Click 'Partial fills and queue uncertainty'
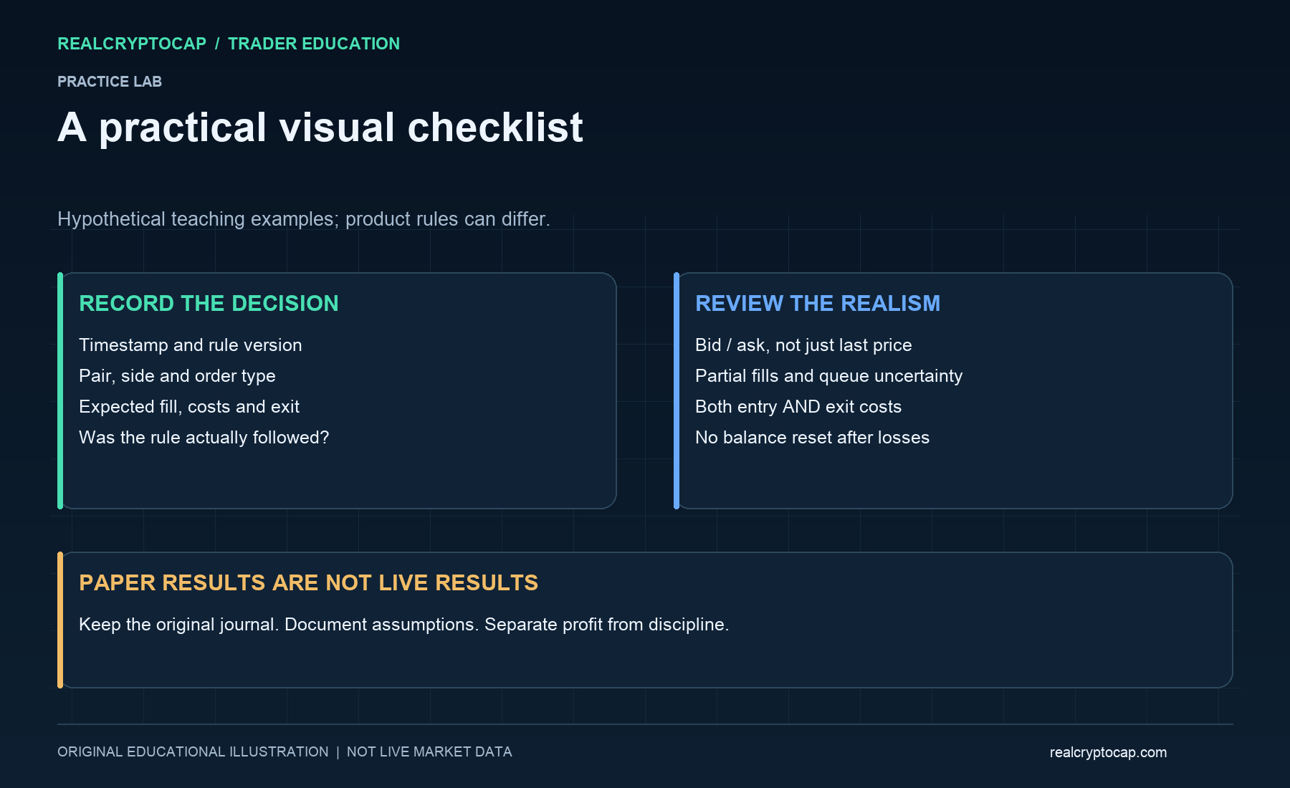 tap(829, 376)
